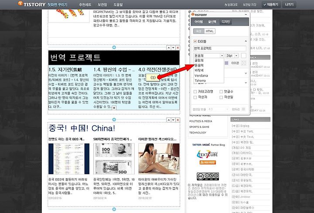Open SPORTS & GAME category link
The width and height of the screenshot is (314, 213).
pos(199,127)
